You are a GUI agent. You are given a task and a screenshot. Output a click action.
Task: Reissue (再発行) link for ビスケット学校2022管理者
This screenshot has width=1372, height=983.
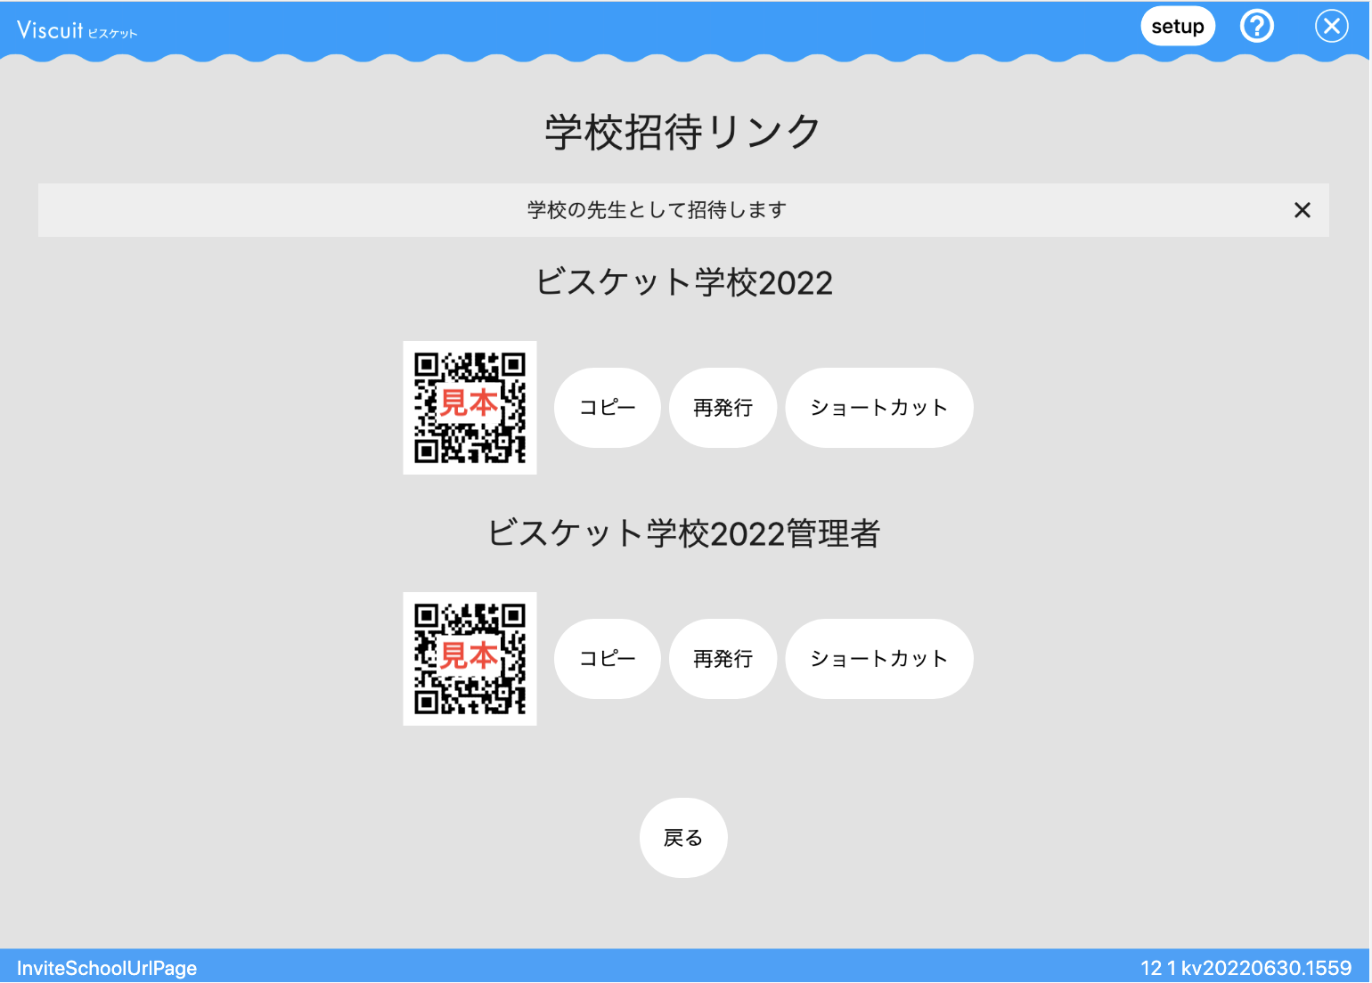pos(723,659)
